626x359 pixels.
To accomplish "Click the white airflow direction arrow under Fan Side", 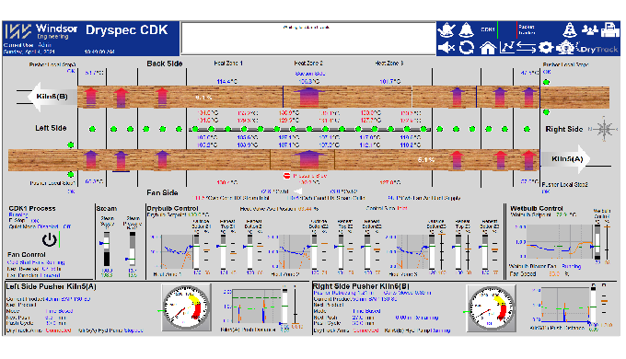I will 297,191.
